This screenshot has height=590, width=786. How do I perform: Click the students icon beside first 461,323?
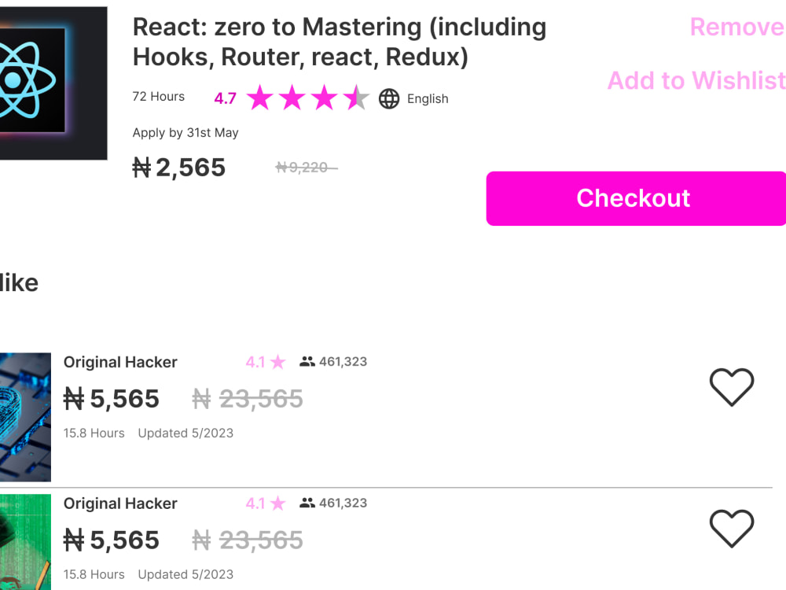pyautogui.click(x=307, y=361)
